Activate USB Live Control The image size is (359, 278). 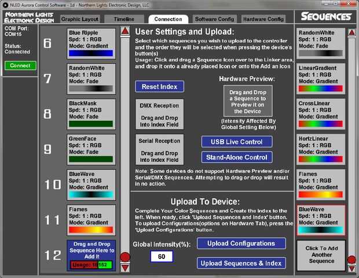click(237, 142)
